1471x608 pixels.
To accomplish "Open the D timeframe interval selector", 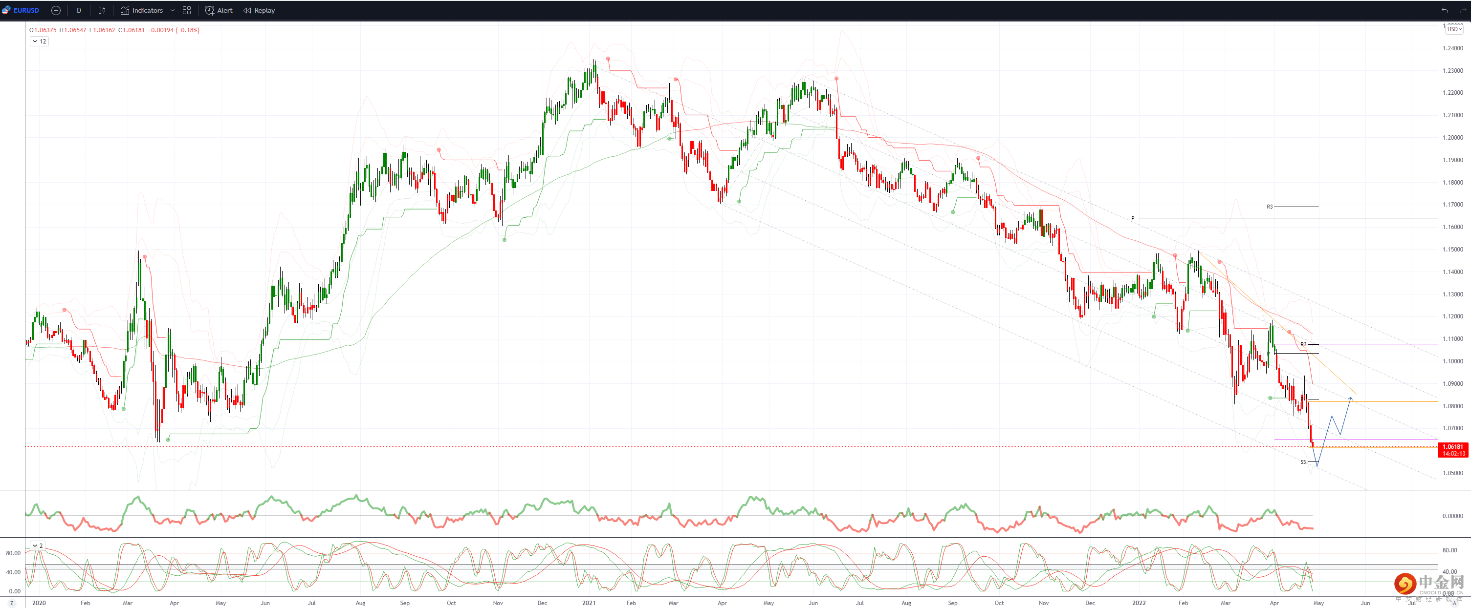I will pos(79,10).
